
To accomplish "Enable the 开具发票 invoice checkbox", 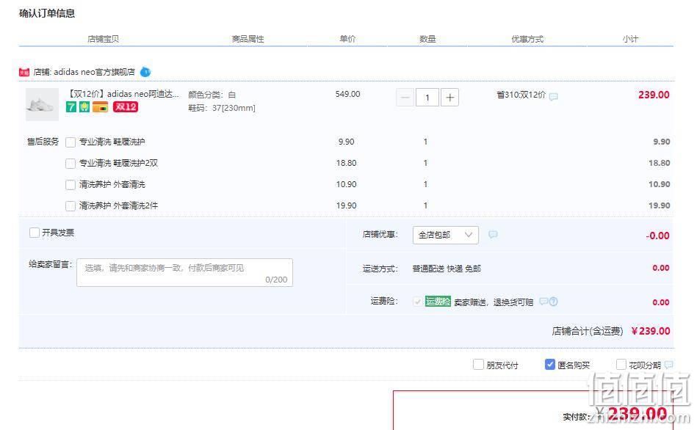I will click(35, 233).
